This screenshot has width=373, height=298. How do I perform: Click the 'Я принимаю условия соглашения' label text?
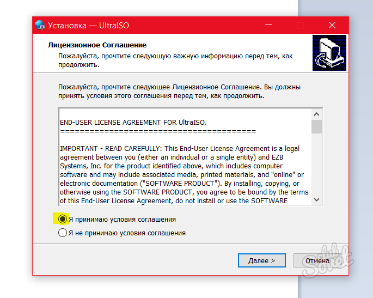pos(122,219)
